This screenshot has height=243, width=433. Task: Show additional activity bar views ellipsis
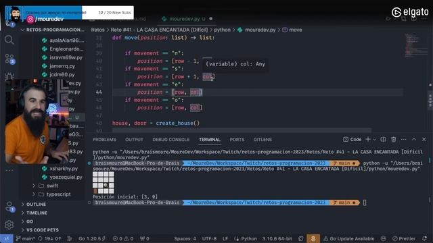(x=9, y=171)
